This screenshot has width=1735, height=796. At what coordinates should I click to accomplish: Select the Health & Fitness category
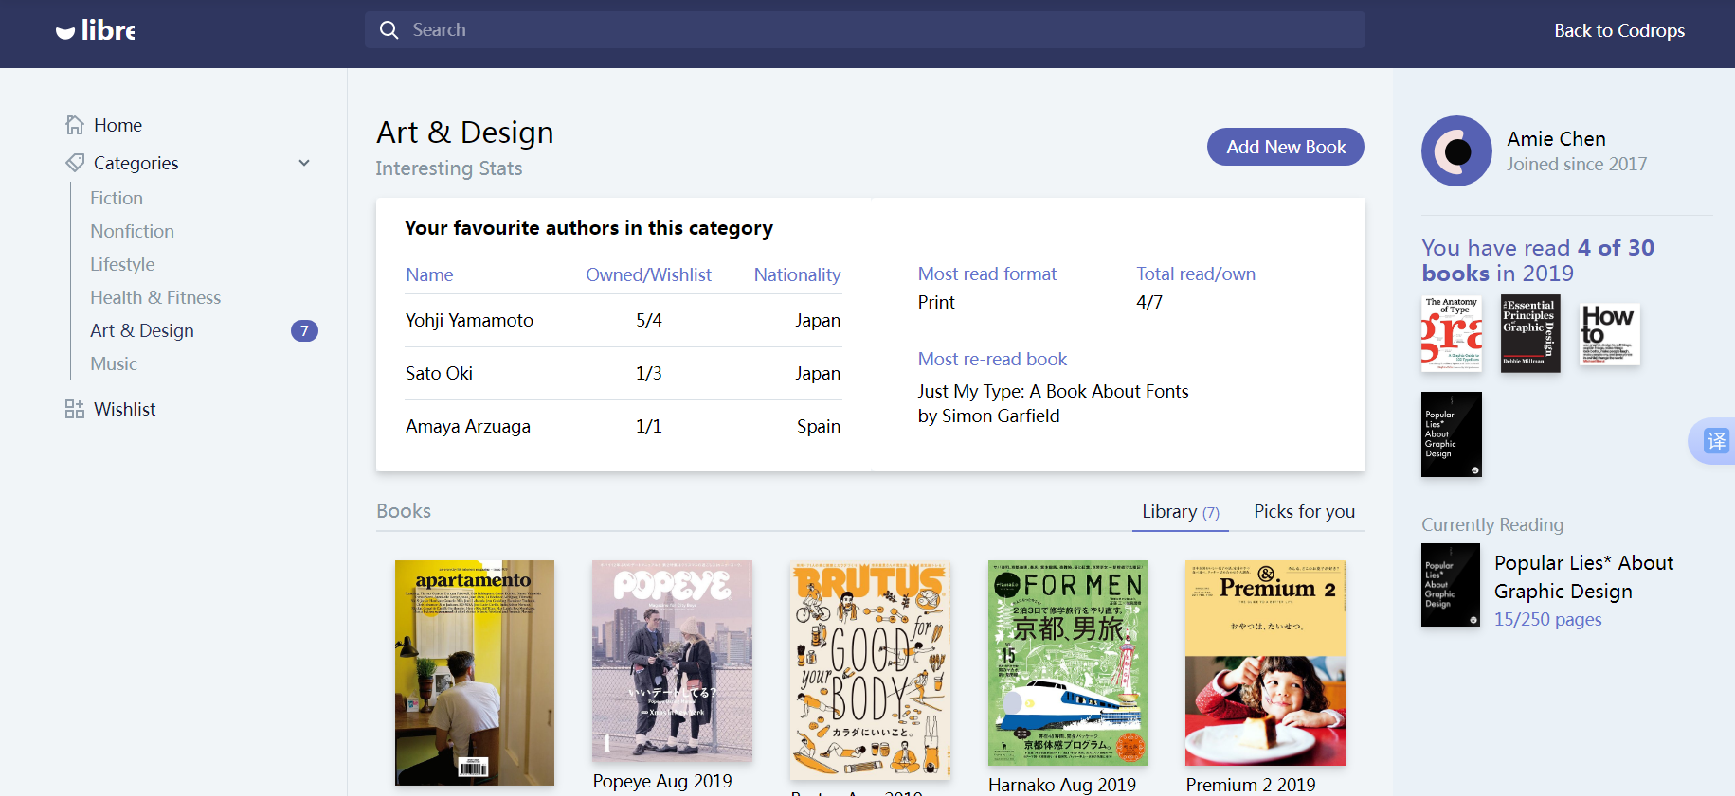(x=155, y=297)
